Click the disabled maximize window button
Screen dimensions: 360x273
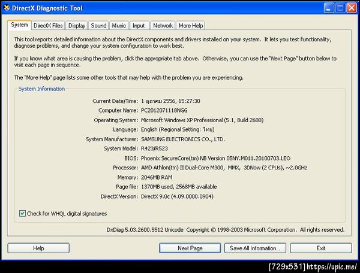[340, 8]
